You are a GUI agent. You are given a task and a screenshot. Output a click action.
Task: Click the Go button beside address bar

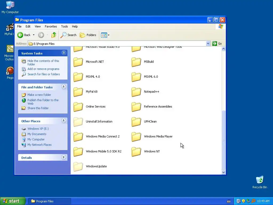pyautogui.click(x=217, y=44)
